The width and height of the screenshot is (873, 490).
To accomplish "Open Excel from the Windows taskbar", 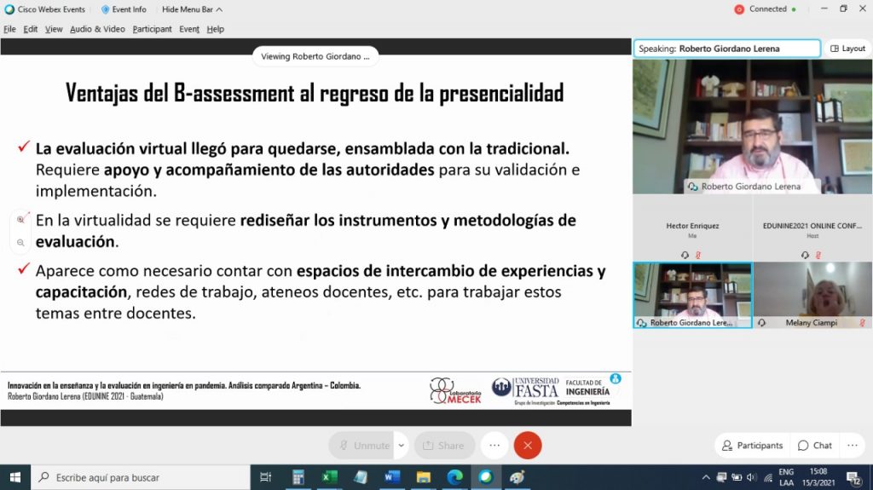I will pos(328,477).
